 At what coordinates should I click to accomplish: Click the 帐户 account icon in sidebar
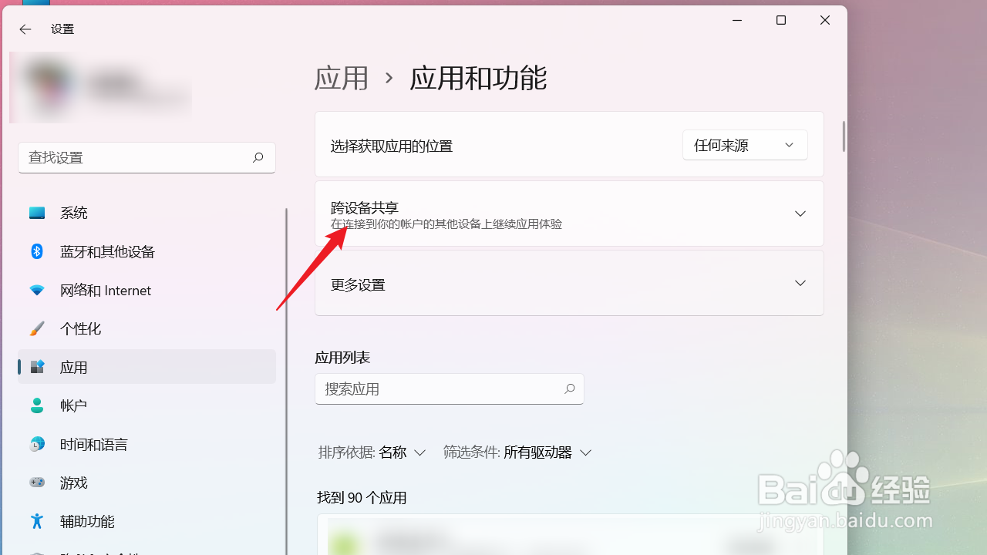37,405
